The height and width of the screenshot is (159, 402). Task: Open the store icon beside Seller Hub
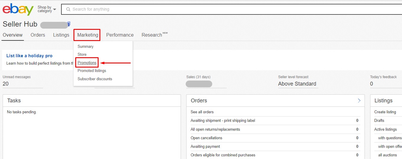coord(68,24)
